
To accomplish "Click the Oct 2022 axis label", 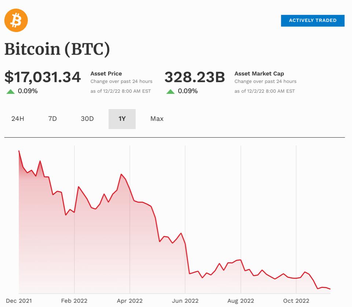I will pos(296,301).
